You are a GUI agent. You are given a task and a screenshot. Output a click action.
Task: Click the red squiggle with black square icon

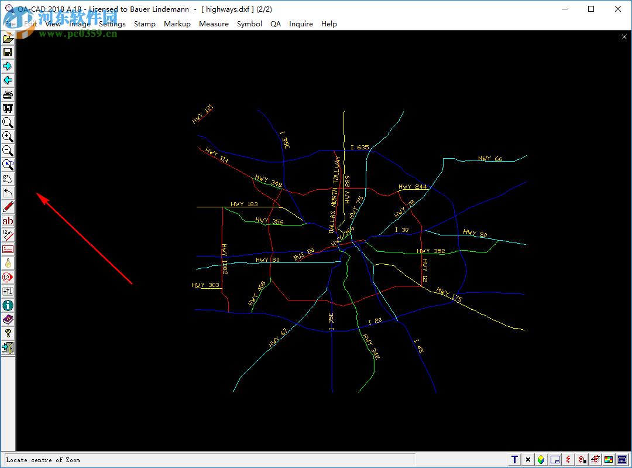click(582, 460)
